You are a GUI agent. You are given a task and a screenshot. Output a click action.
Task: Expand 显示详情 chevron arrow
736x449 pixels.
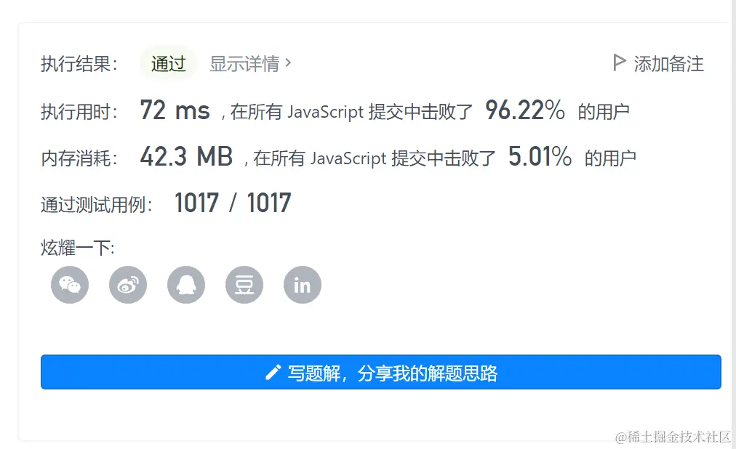pos(288,62)
